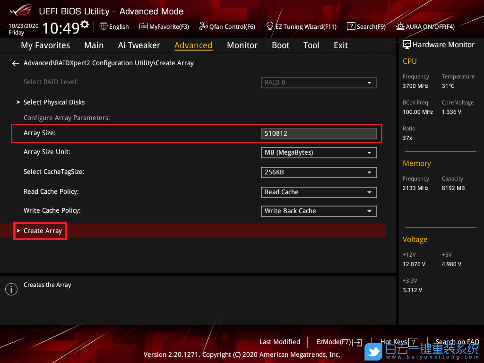484x363 pixels.
Task: Open Qfan Control(F6) fan utility
Action: pos(227,26)
